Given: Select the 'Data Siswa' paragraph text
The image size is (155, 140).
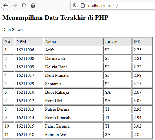Looking at the screenshot, I should 13,30.
